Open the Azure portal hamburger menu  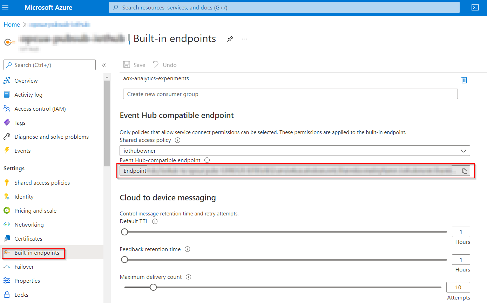(5, 7)
